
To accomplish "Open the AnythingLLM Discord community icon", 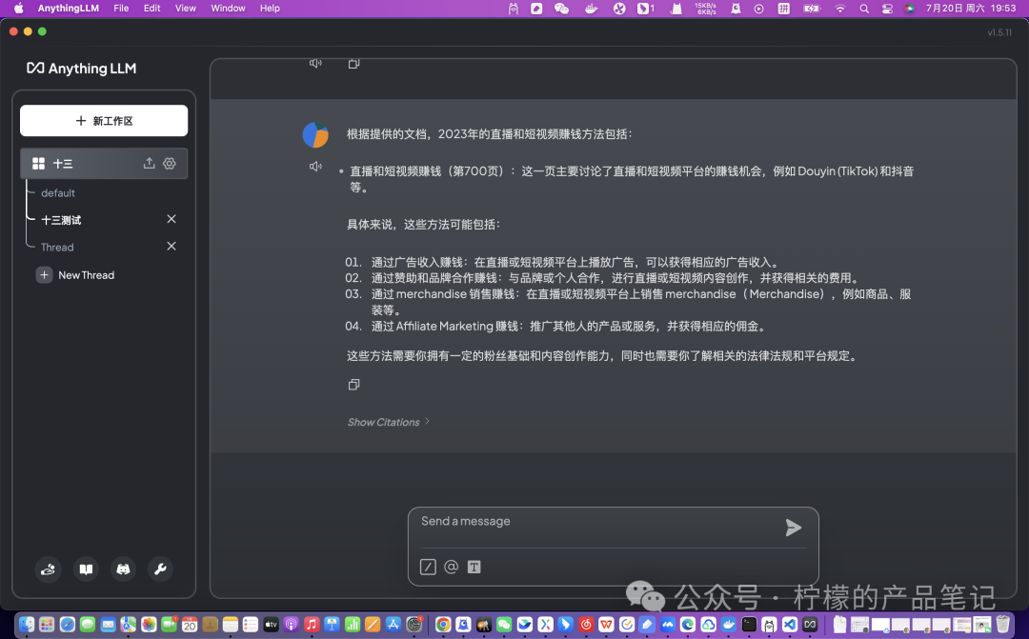I will [123, 569].
